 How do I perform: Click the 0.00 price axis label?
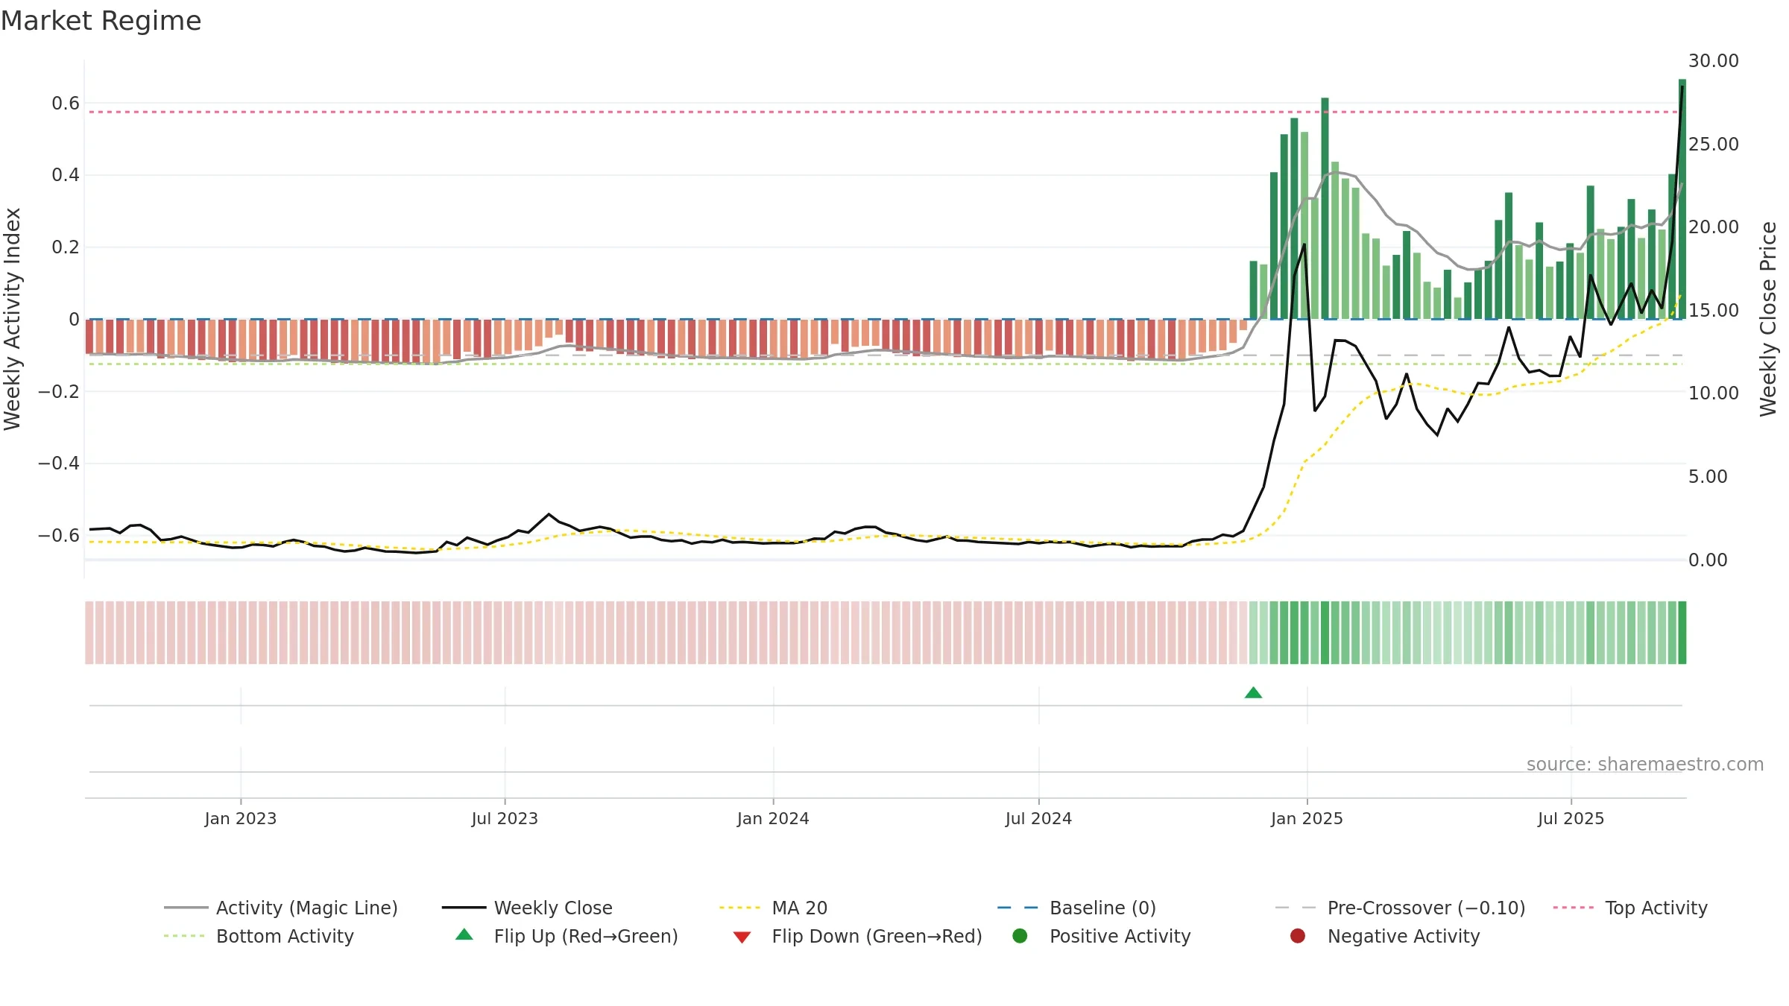[1707, 560]
